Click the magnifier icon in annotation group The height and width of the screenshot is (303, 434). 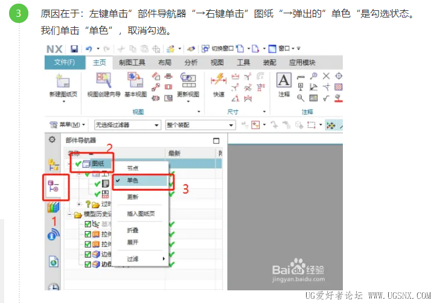(x=301, y=98)
